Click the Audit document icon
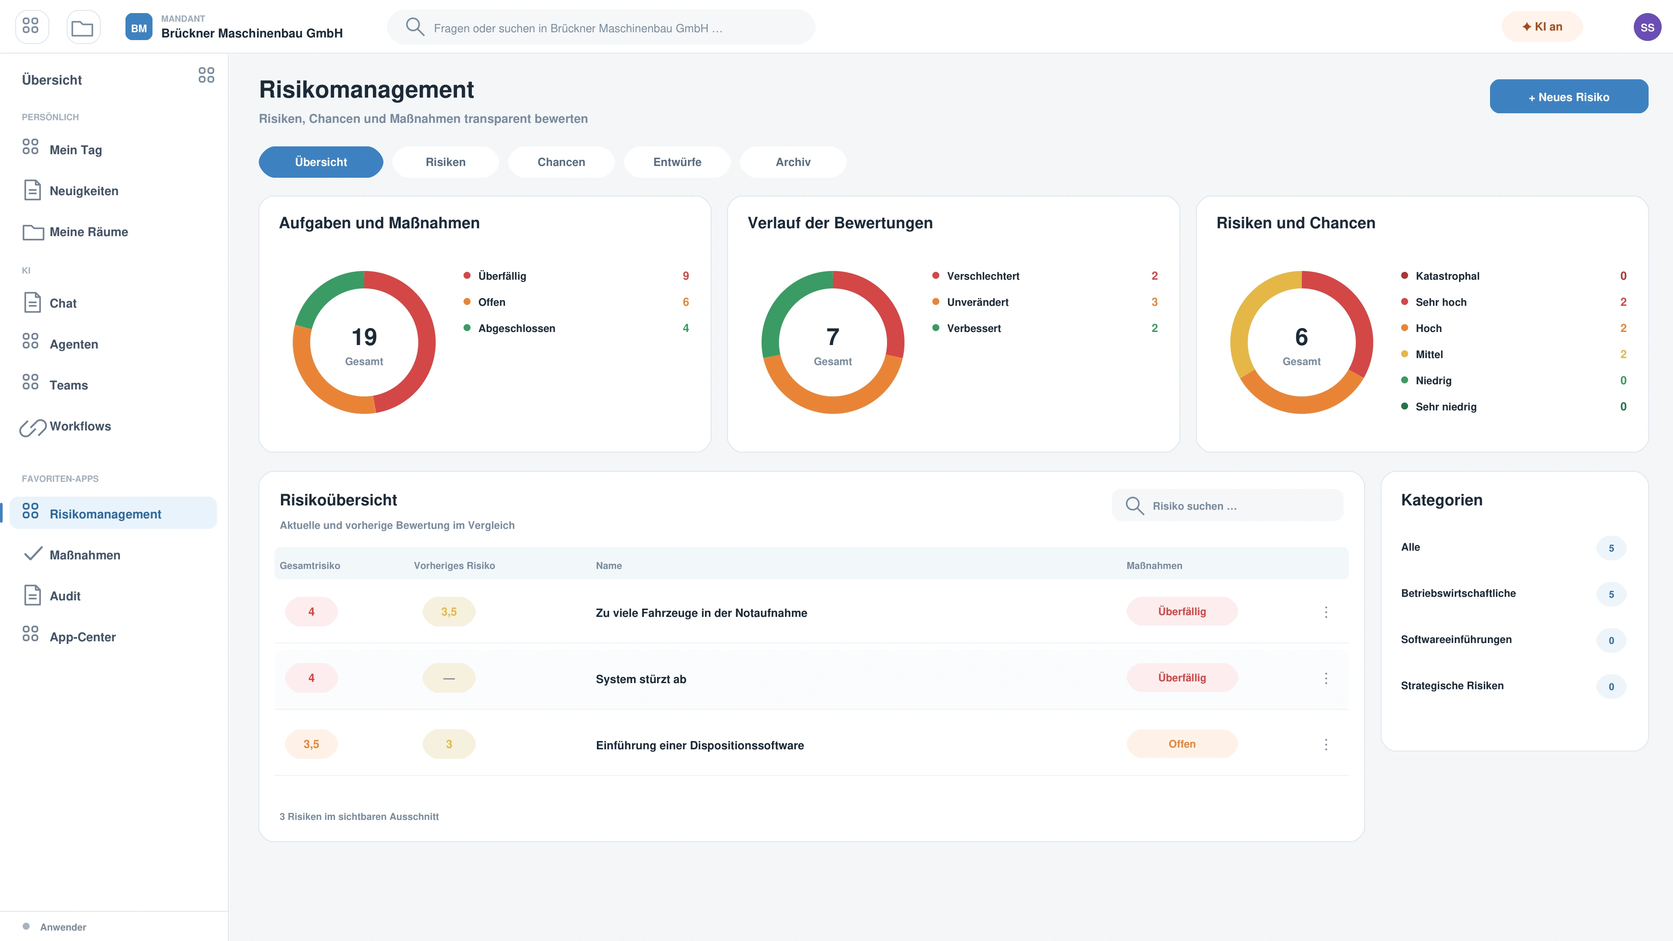 click(33, 596)
